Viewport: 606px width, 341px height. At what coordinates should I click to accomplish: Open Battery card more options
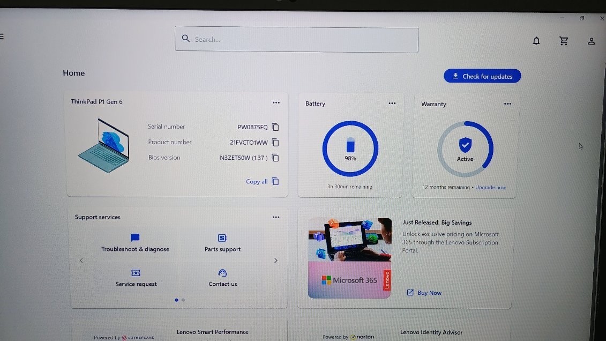point(392,103)
